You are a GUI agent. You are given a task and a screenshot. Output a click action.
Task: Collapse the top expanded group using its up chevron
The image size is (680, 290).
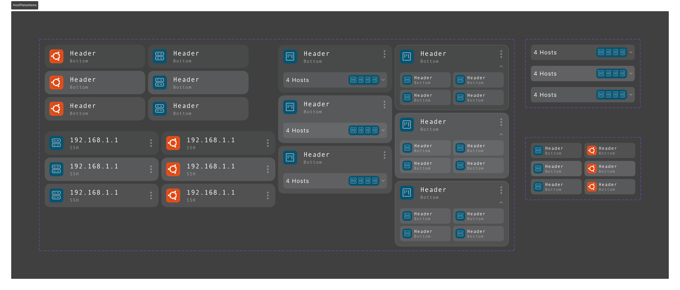pos(501,66)
